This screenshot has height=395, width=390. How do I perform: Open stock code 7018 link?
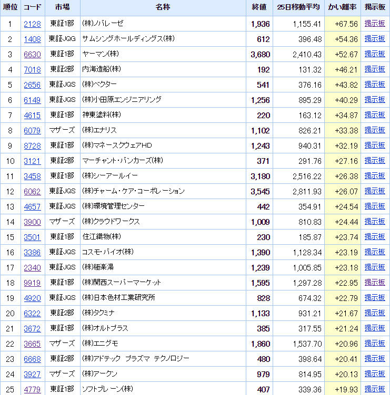[x=32, y=70]
